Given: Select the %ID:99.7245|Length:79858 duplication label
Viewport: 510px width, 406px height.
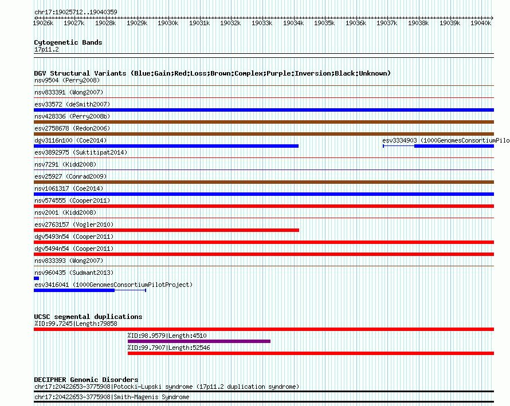Looking at the screenshot, I should pyautogui.click(x=76, y=324).
